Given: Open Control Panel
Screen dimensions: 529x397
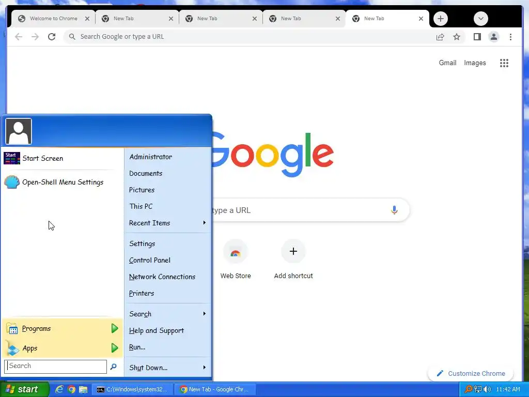Looking at the screenshot, I should coord(168,261).
